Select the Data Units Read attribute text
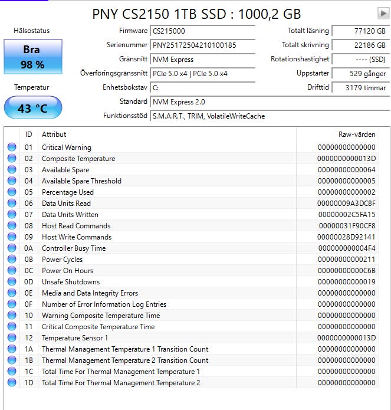Viewport: 391px width, 410px height. point(67,203)
